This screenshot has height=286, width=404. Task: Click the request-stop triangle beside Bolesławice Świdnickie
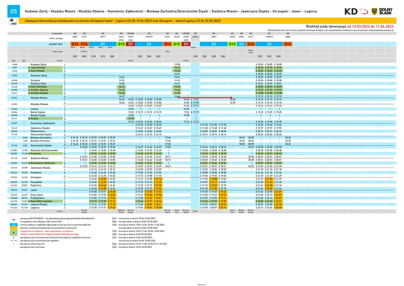point(29,163)
